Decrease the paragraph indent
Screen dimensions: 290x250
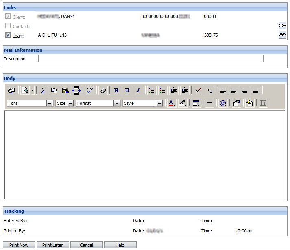pyautogui.click(x=174, y=91)
